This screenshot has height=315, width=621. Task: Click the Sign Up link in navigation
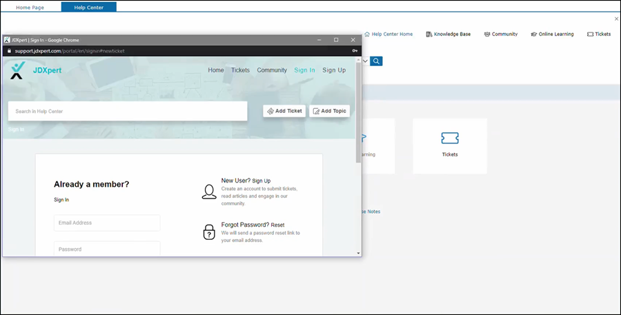334,70
